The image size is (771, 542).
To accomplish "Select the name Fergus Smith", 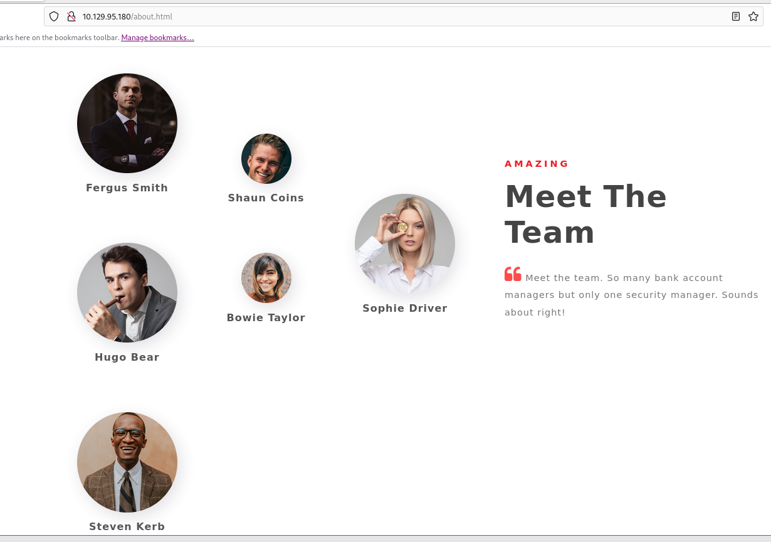I will point(127,188).
